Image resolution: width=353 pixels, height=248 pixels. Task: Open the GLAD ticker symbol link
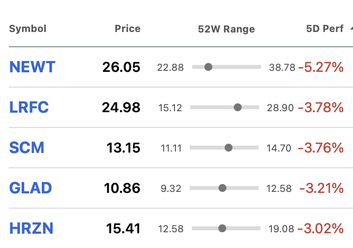pyautogui.click(x=30, y=188)
